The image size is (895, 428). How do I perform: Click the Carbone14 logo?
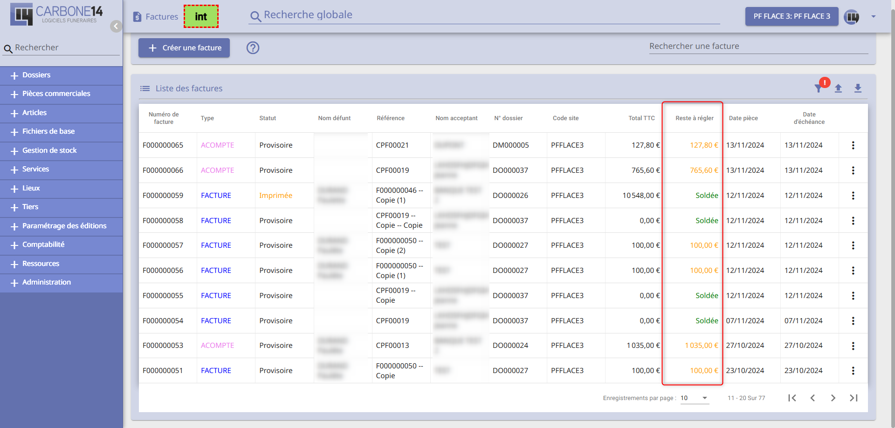[56, 14]
